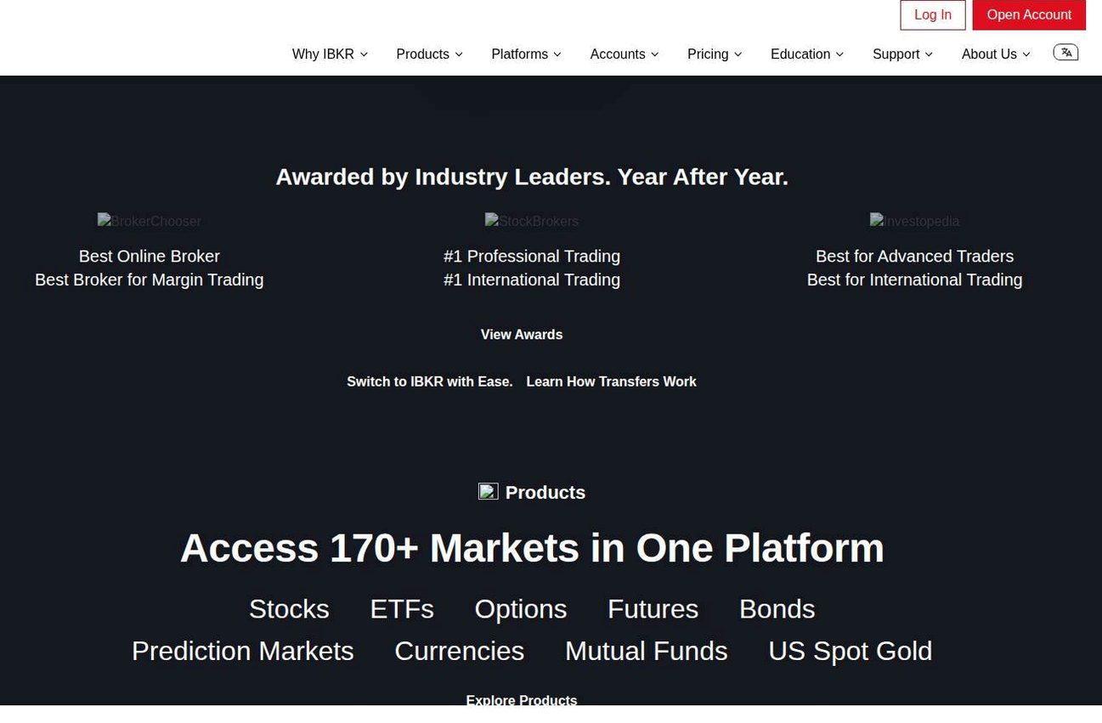Click the icon beside the Products heading
The width and height of the screenshot is (1102, 723).
(x=489, y=491)
